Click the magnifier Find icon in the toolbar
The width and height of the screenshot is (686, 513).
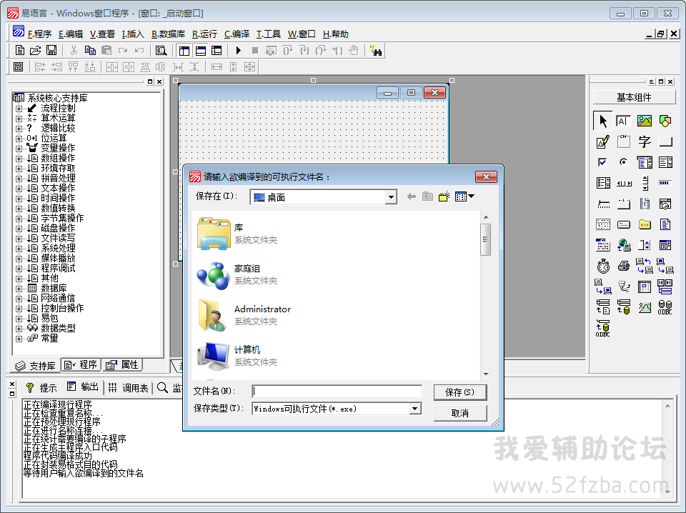[x=161, y=50]
